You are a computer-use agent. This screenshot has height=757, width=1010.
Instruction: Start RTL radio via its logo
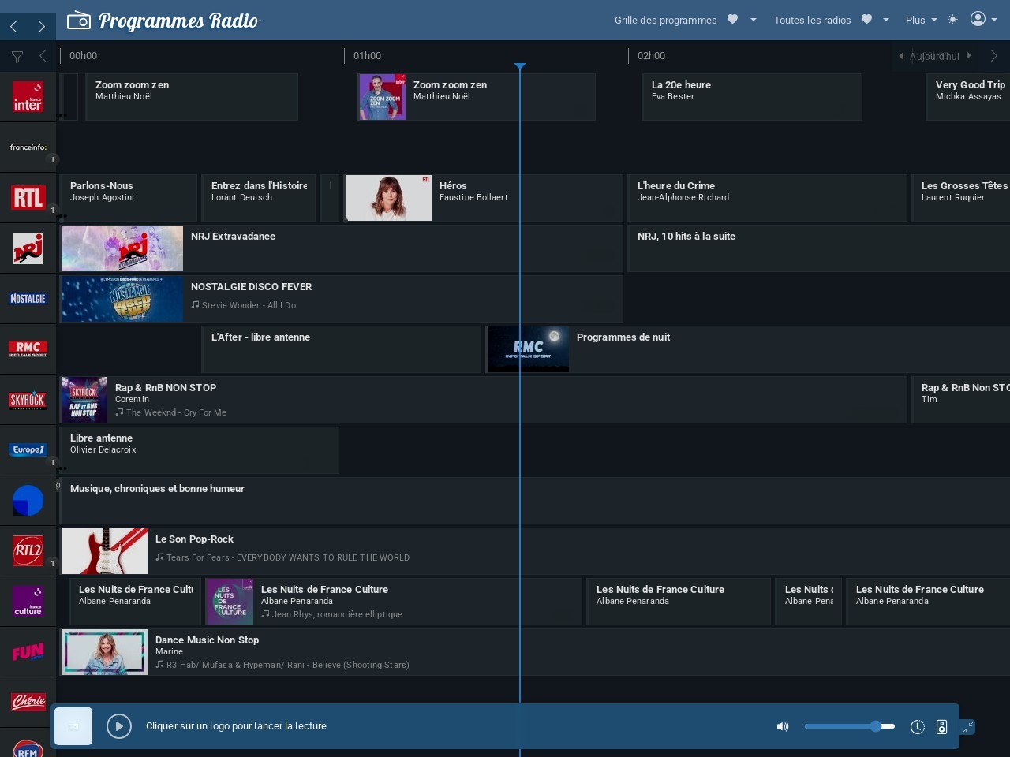[28, 198]
